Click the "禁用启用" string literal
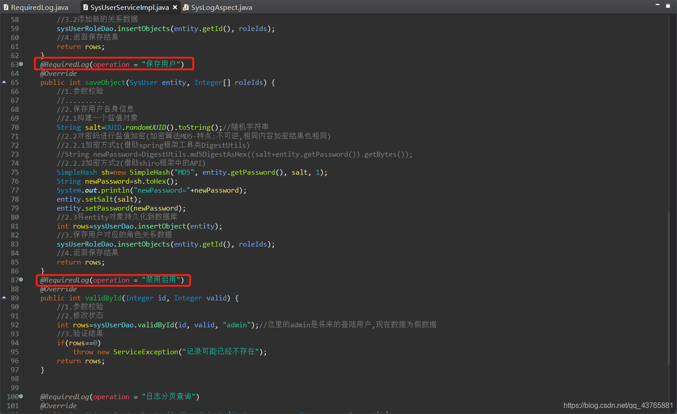Screen dimensions: 677x414 point(161,280)
